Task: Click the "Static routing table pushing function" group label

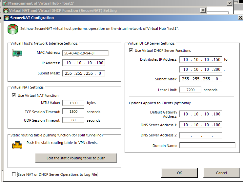Action: (56, 135)
